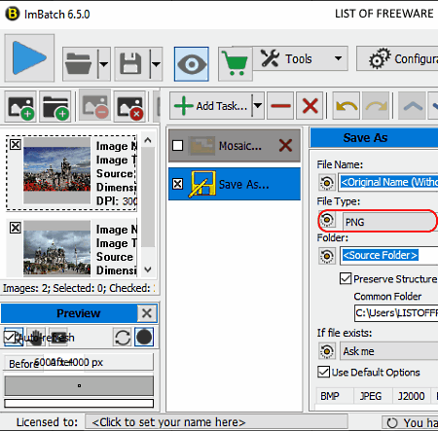Delete the Mosaic task with its red X

pos(285,146)
